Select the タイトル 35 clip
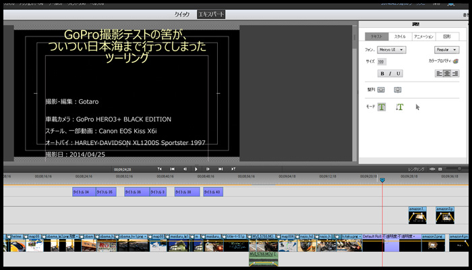 [x=107, y=192]
